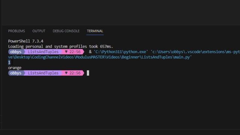Click the terminal cursor at last prompt
The image size is (240, 135).
pyautogui.click(x=88, y=73)
